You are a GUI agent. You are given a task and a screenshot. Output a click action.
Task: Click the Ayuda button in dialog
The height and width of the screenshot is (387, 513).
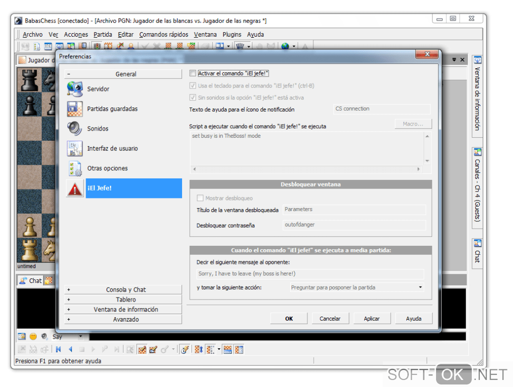tap(414, 318)
